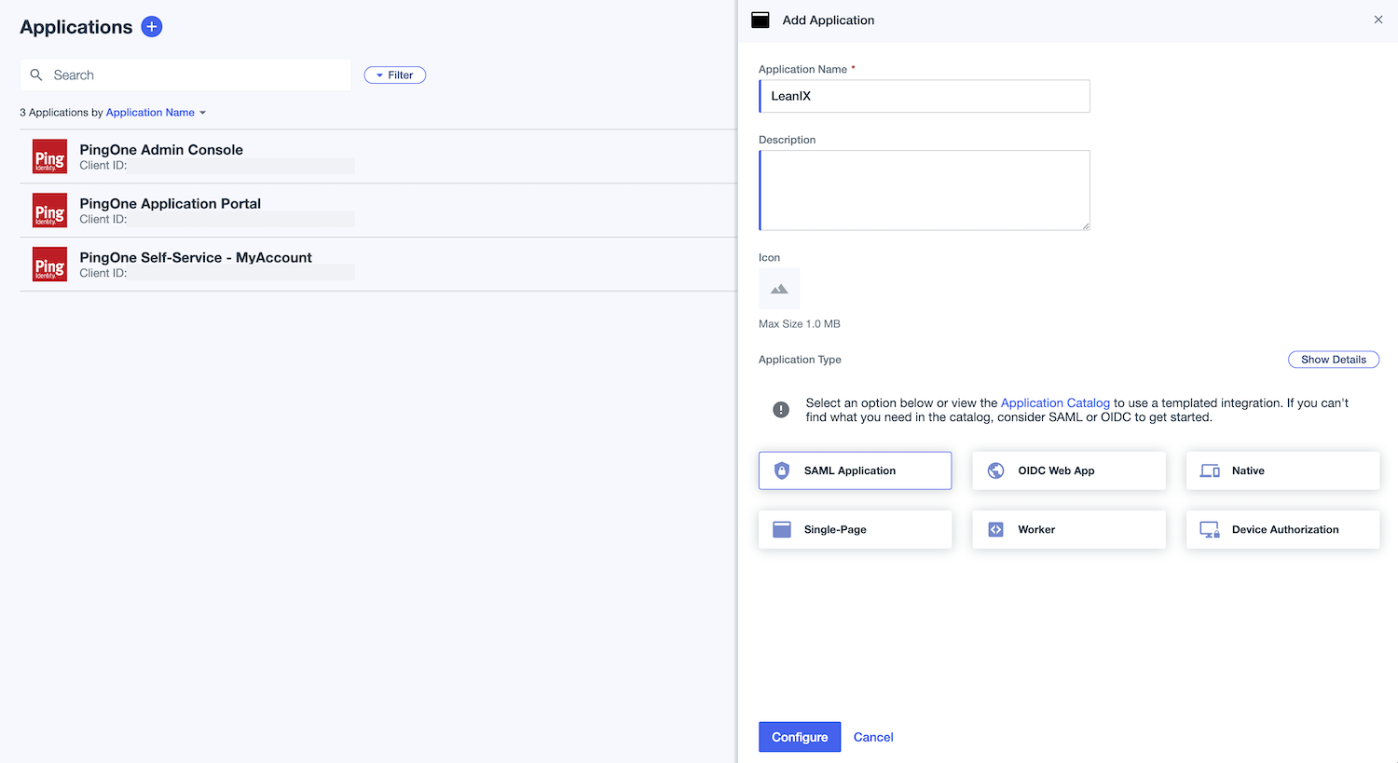
Task: Click the search magnifier icon
Action: tap(36, 75)
